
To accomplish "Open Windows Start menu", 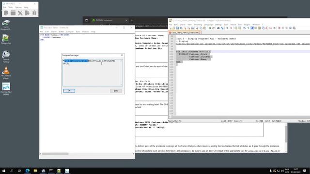I will point(4,171).
